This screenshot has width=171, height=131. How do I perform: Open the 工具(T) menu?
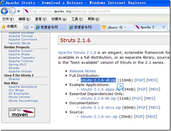77,19
